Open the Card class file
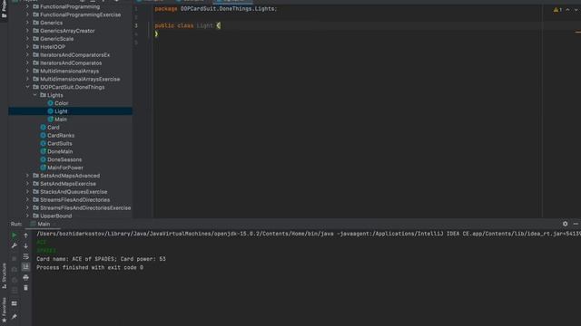581x326 pixels. coord(54,128)
